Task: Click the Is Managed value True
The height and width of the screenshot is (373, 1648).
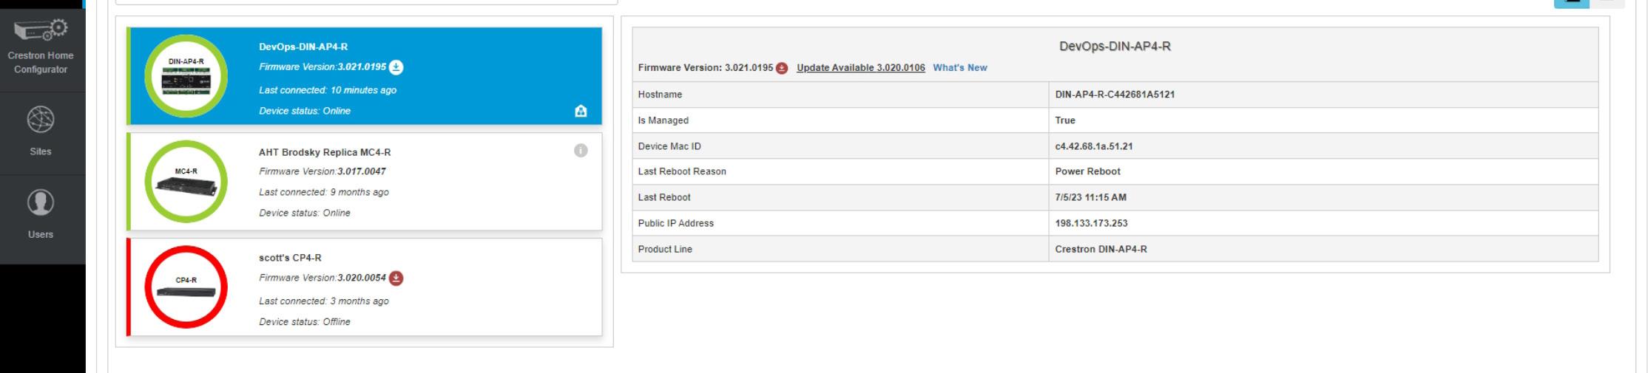Action: tap(1065, 120)
